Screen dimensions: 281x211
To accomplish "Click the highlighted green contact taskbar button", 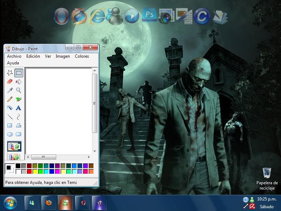I will [x=66, y=203].
